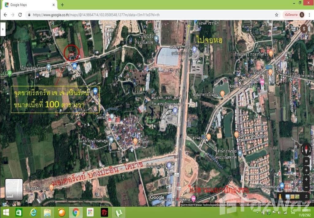Click the zoom out minus button
This screenshot has height=218, width=314.
(x=306, y=187)
